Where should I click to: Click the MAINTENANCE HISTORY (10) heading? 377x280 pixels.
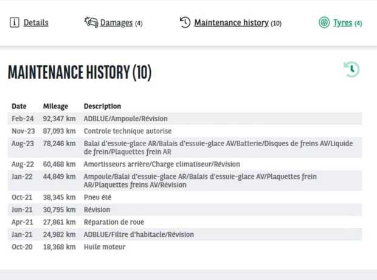(x=80, y=72)
